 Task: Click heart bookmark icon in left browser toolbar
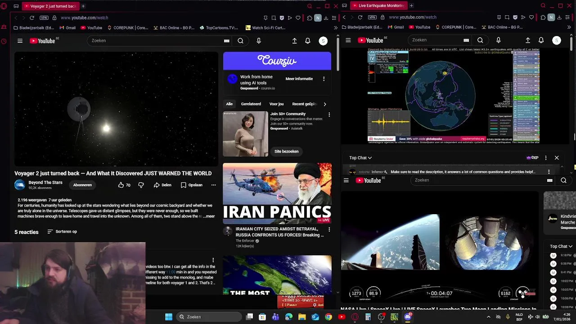click(x=298, y=18)
